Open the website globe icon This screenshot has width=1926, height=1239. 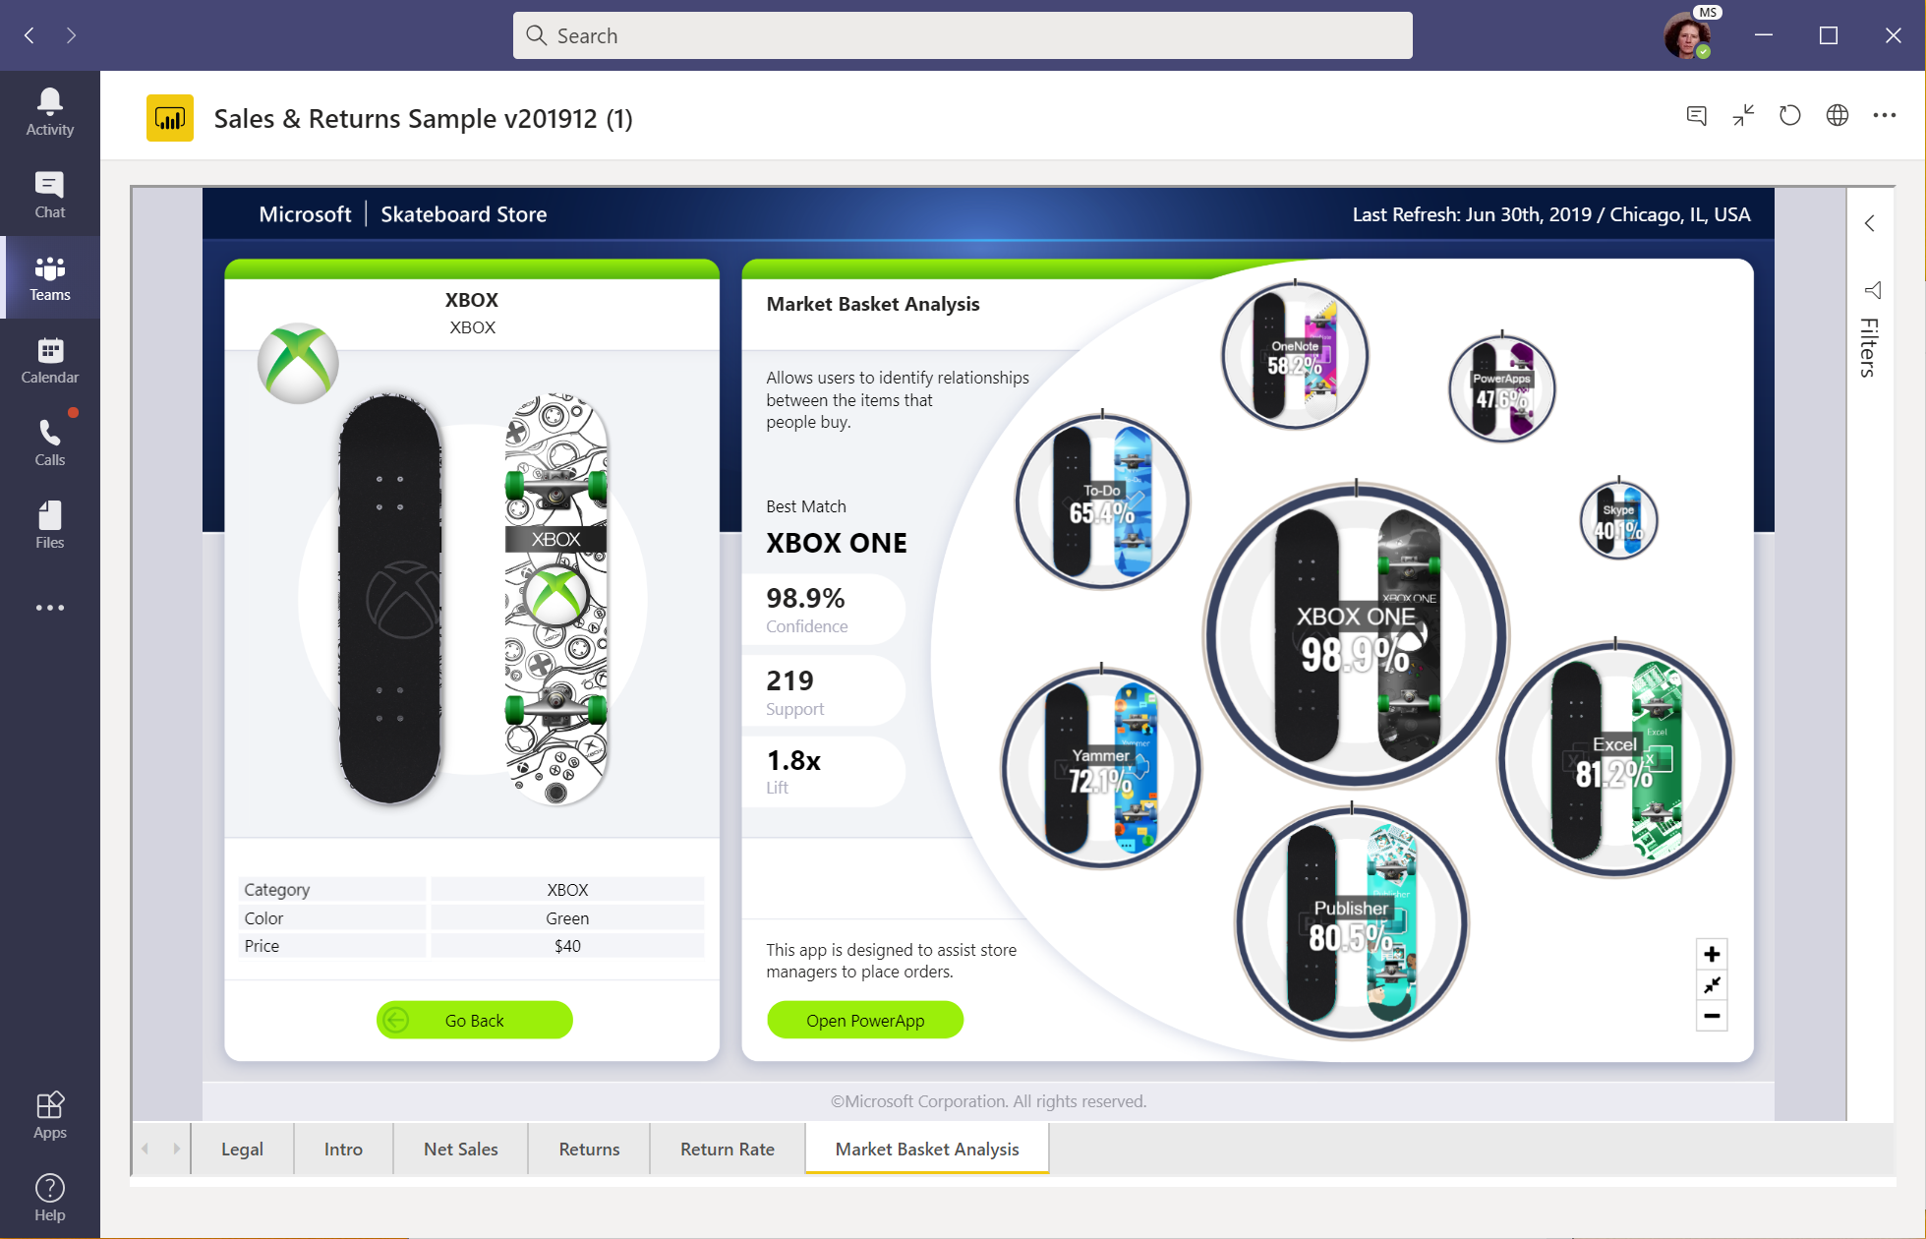point(1837,116)
